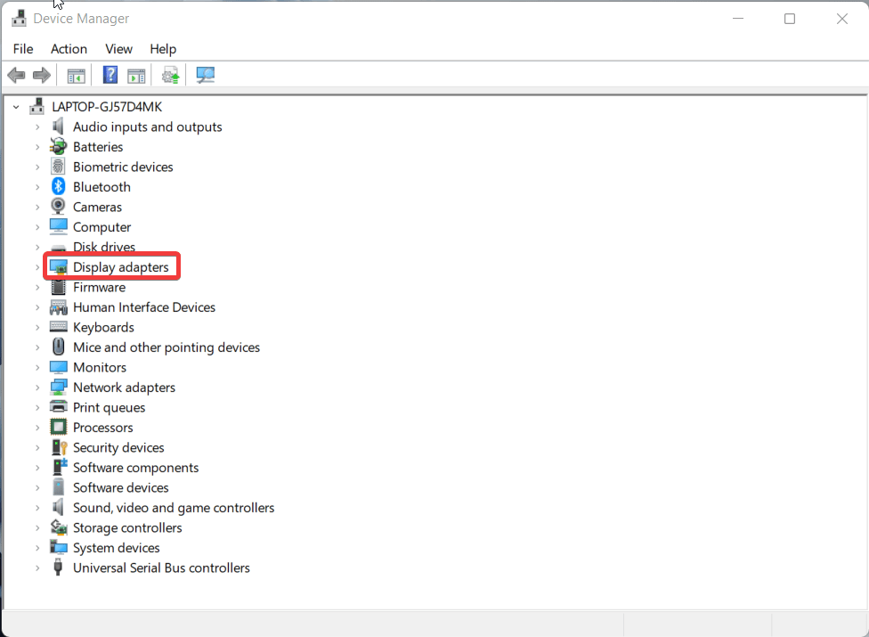Image resolution: width=869 pixels, height=637 pixels.
Task: Open the Action menu
Action: [69, 49]
